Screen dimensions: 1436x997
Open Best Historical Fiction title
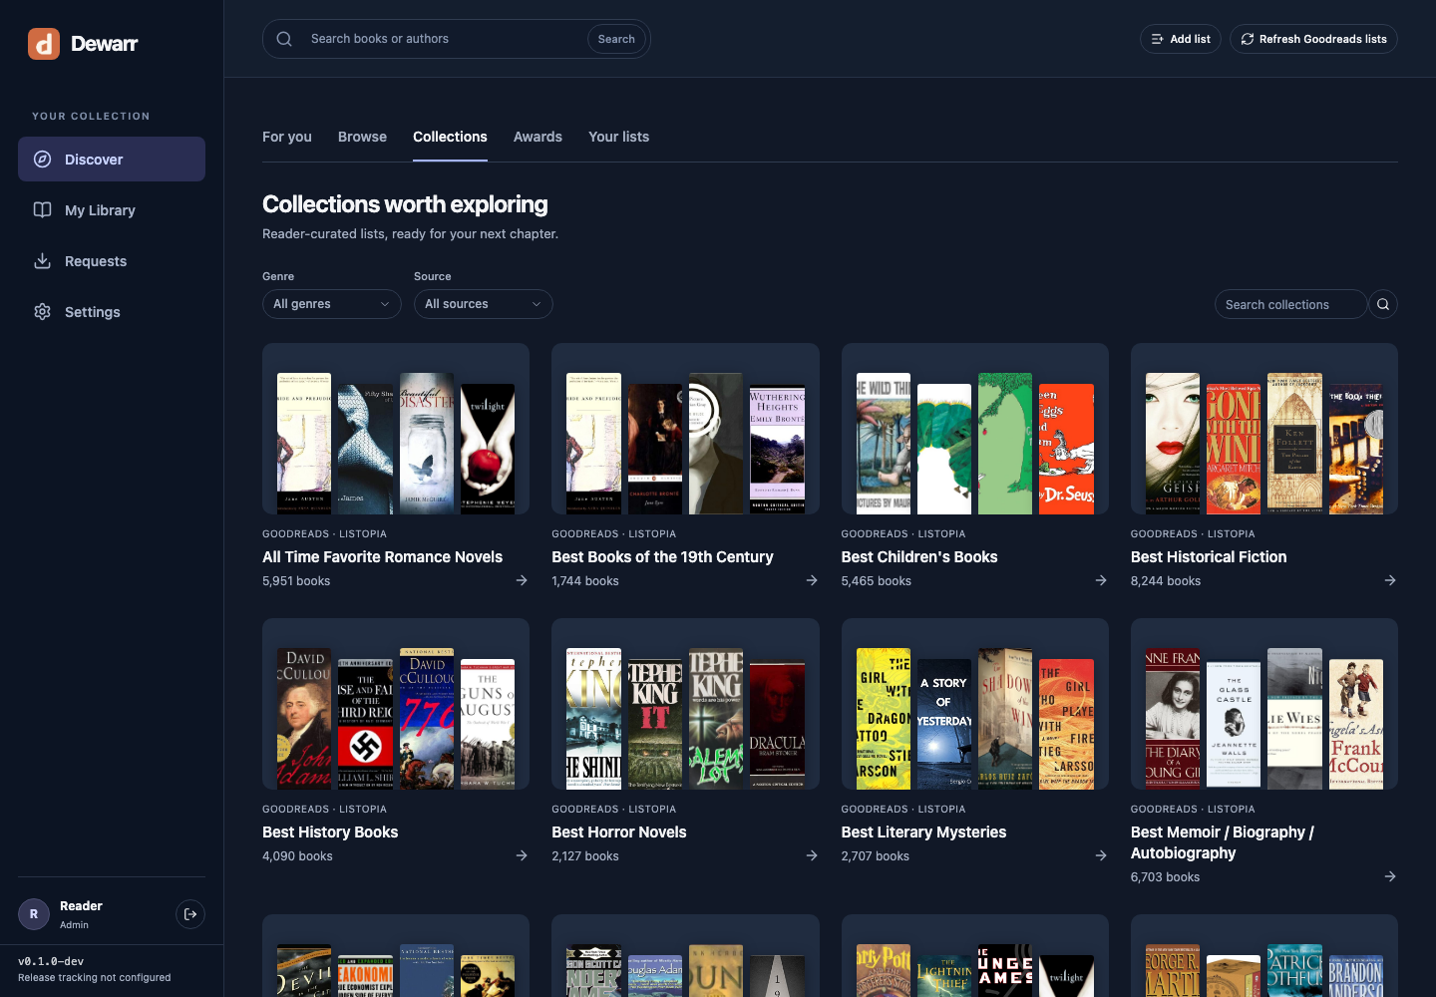(1209, 557)
